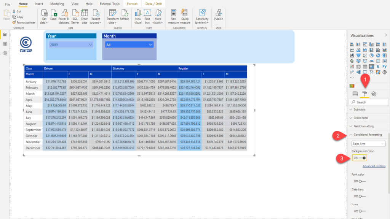Switch to the View tab
This screenshot has height=219, width=390.
click(x=75, y=4)
